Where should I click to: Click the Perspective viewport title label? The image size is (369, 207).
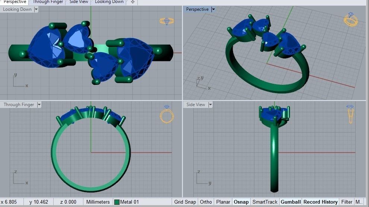click(197, 9)
